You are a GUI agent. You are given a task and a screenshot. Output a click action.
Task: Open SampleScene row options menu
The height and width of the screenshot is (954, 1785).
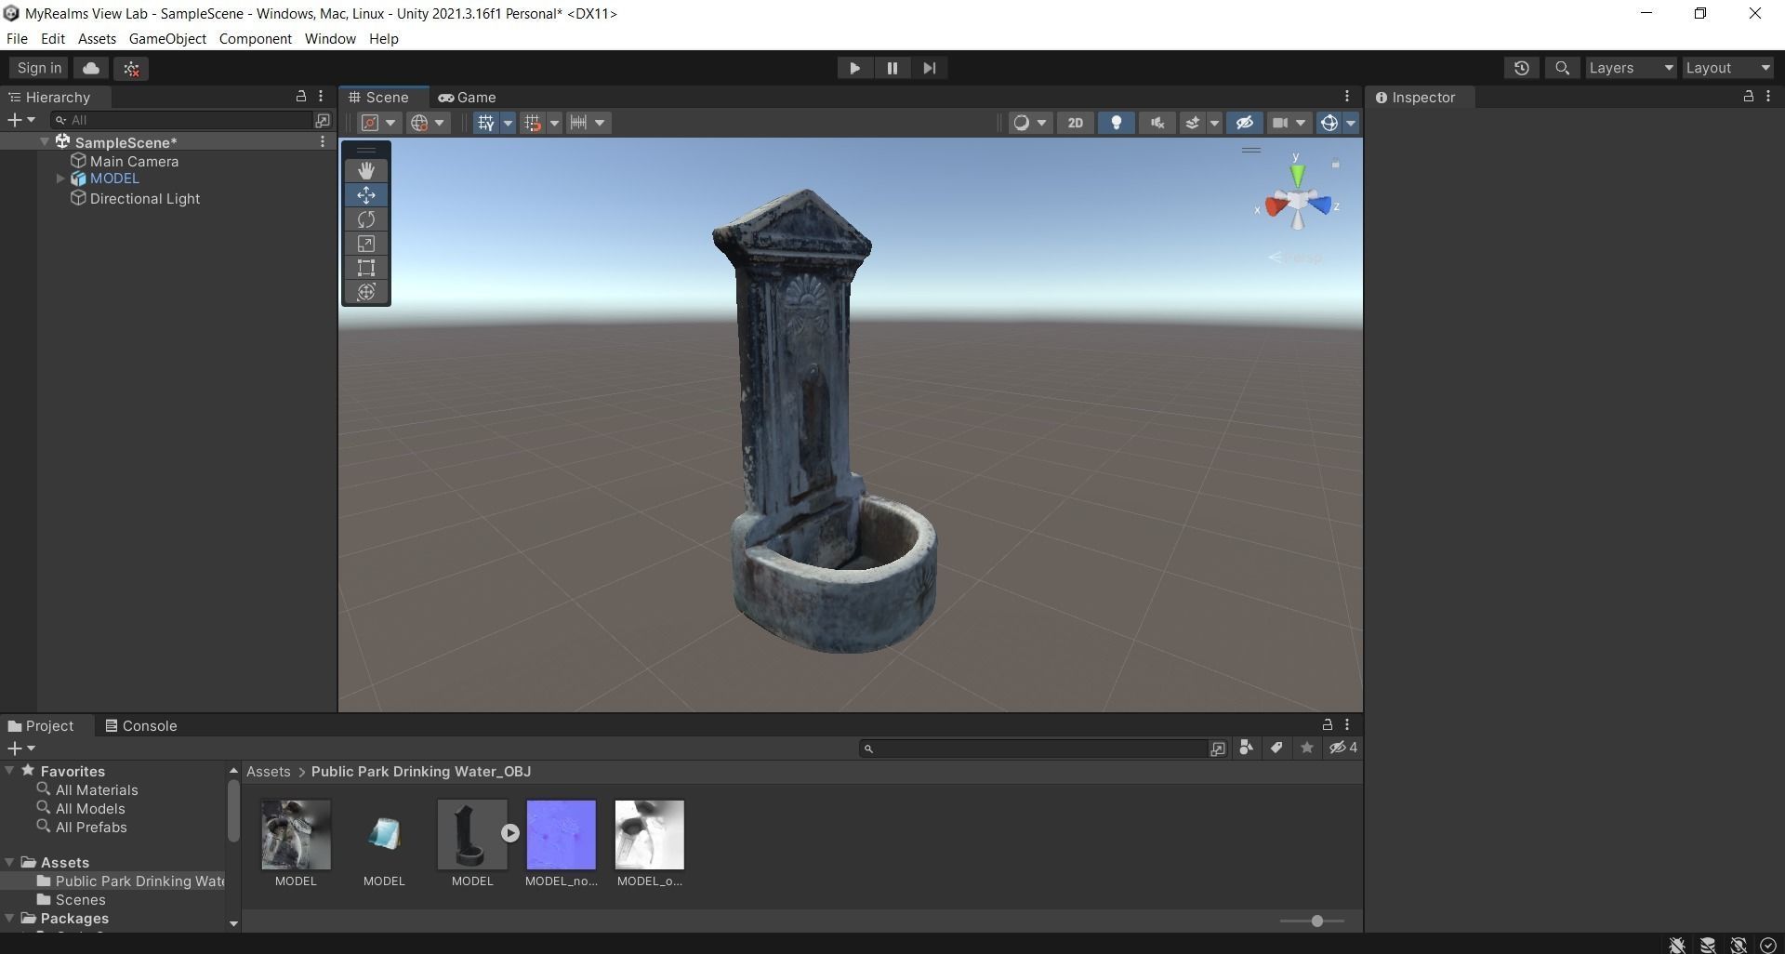point(323,142)
